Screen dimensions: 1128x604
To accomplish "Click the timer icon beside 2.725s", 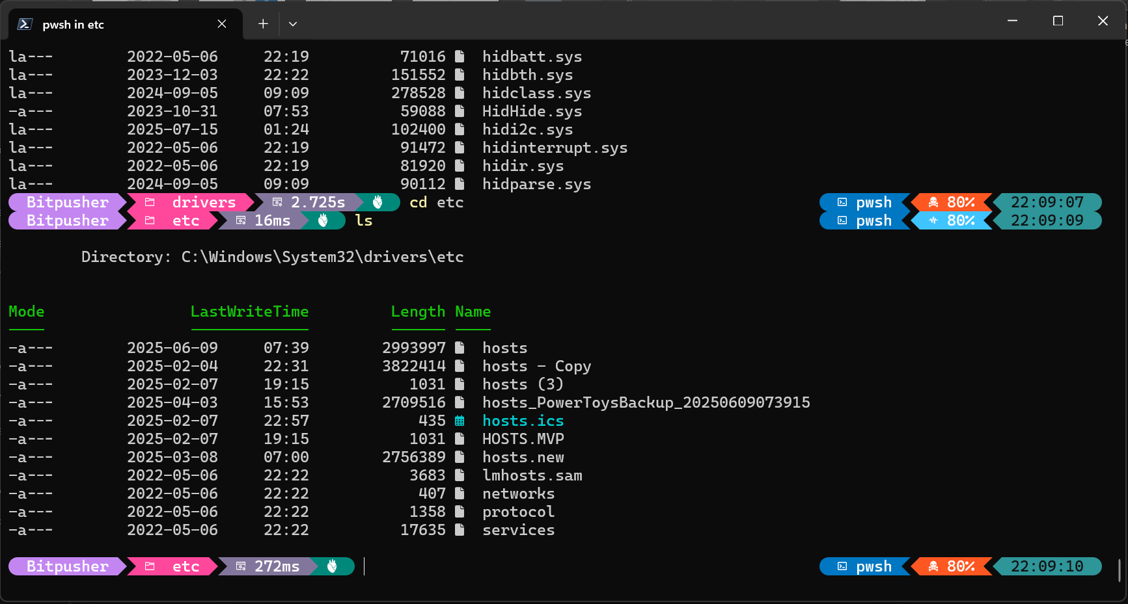I will point(277,202).
